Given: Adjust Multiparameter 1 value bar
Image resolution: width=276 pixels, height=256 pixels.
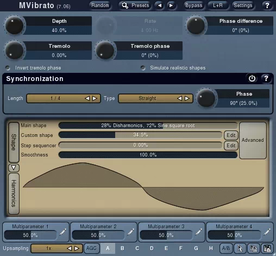Looking at the screenshot, I should click(30, 235).
